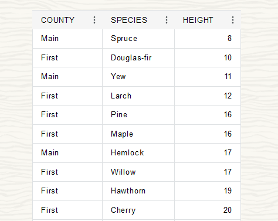This screenshot has height=221, width=278.
Task: Select the Maple species cell
Action: click(x=138, y=134)
